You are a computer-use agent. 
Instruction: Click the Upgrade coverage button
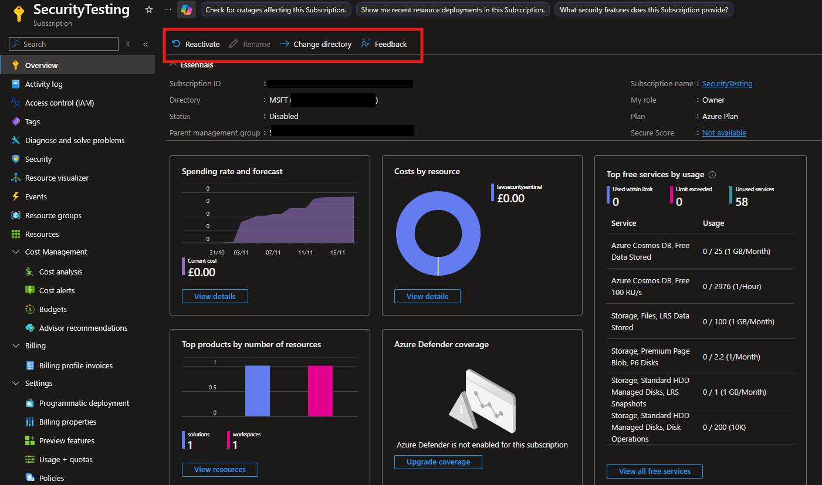tap(438, 462)
